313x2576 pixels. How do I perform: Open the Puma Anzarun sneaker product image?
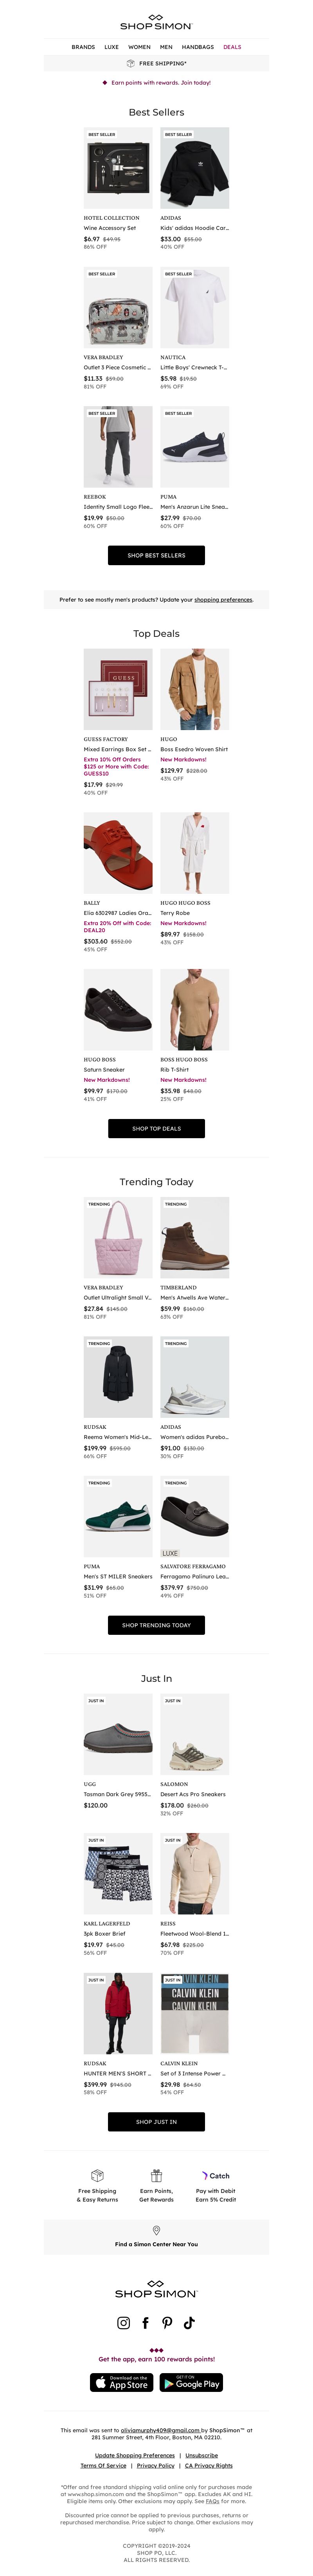[195, 447]
